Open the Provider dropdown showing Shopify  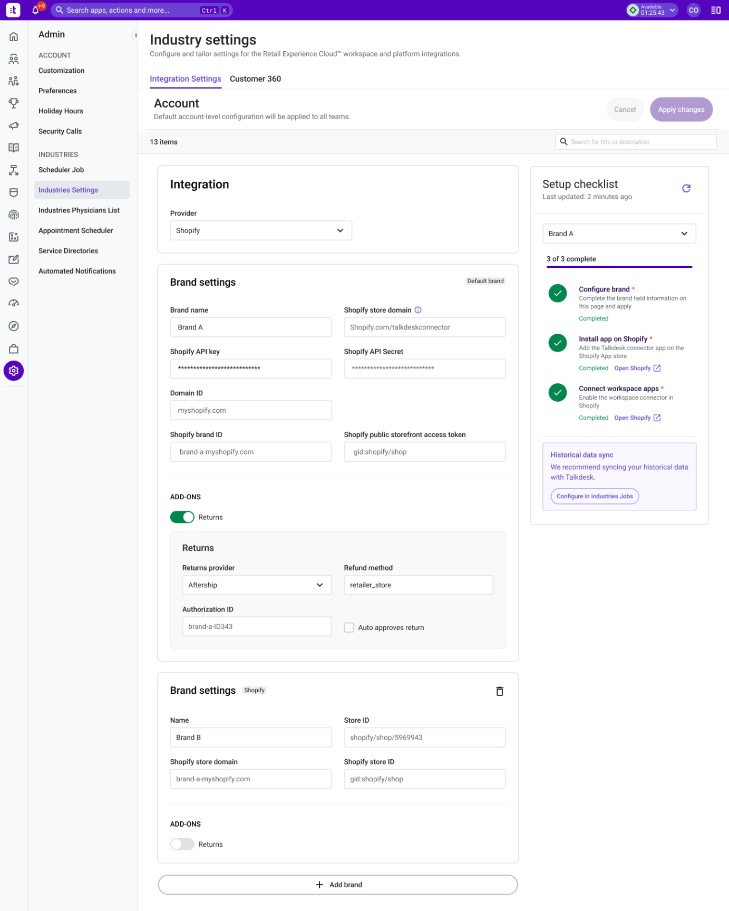coord(261,230)
